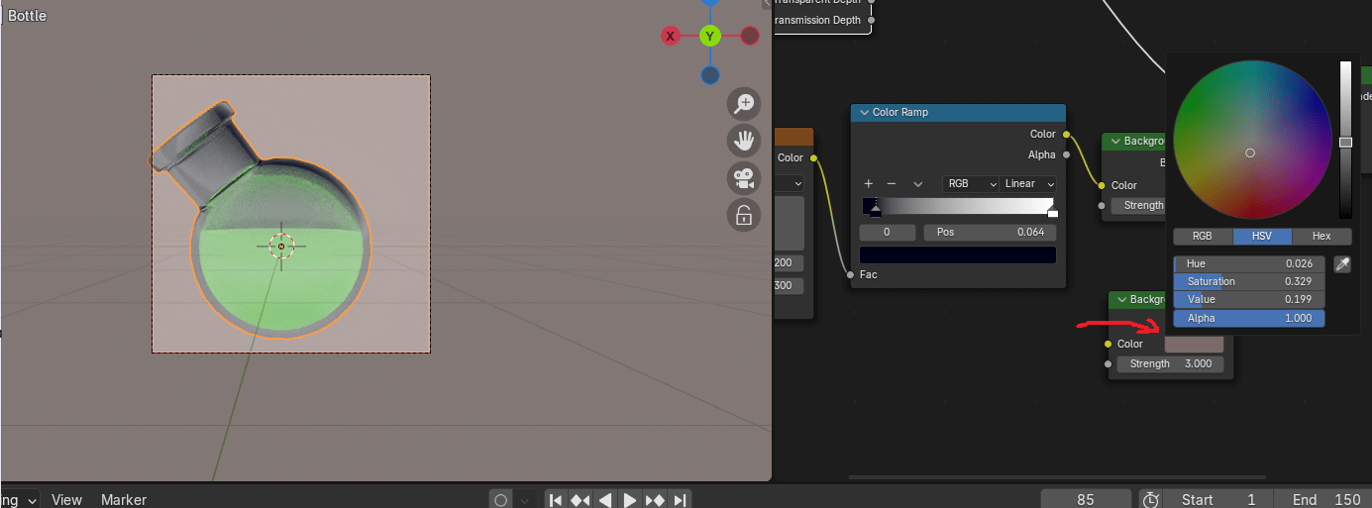The width and height of the screenshot is (1372, 508).
Task: Toggle the camera view icon
Action: [x=743, y=178]
